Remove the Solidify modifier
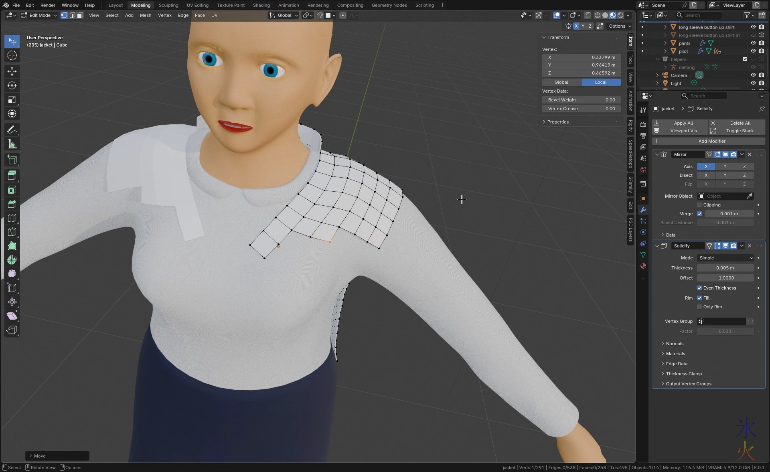Viewport: 770px width, 472px height. click(x=750, y=246)
